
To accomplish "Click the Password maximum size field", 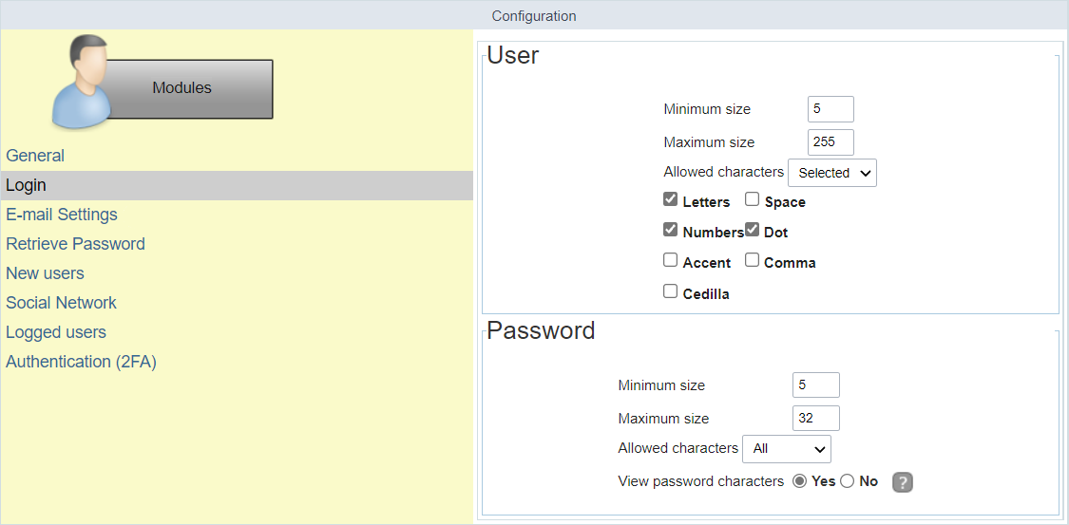I will pyautogui.click(x=815, y=418).
